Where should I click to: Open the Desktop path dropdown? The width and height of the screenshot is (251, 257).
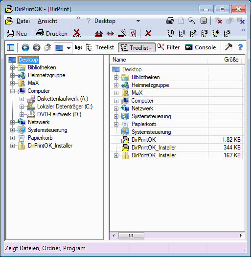pos(138,21)
